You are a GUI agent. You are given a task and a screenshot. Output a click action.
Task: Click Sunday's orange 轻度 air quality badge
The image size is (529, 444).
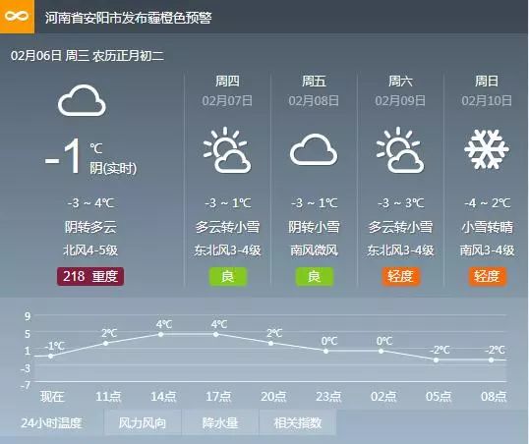click(487, 276)
